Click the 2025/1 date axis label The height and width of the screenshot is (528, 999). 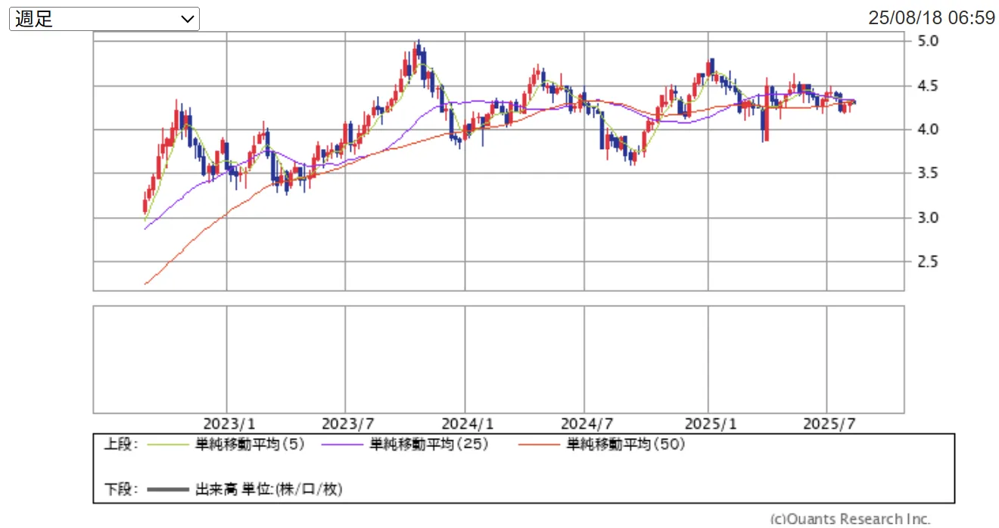709,423
